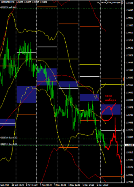The width and height of the screenshot is (134, 187).
Task: Click price scale value 1.28780
Action: 129,115
